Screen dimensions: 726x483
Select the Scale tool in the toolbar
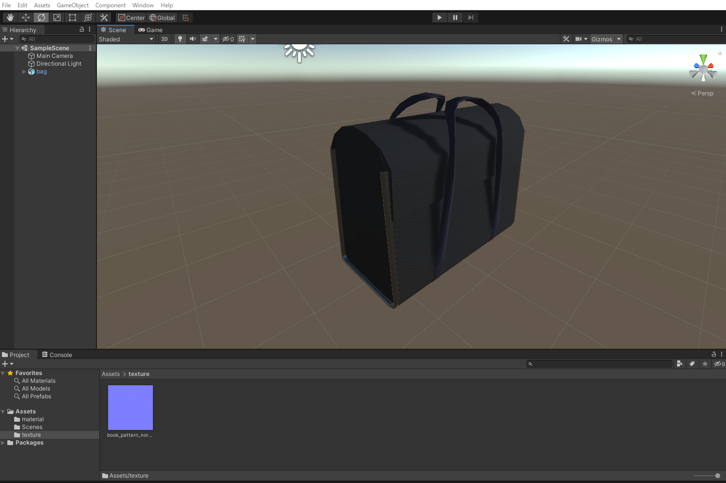click(x=57, y=17)
